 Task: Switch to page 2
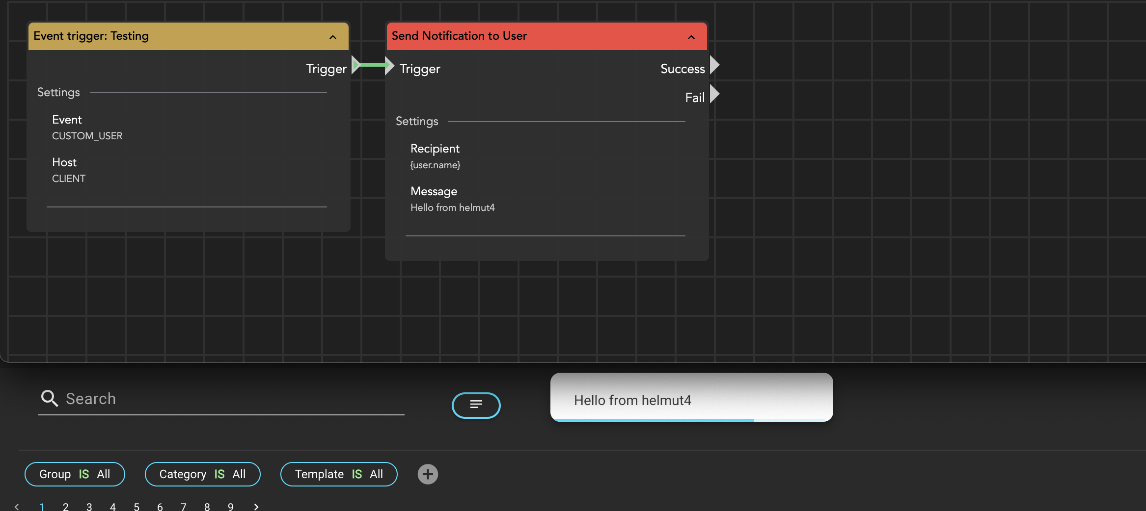tap(65, 507)
